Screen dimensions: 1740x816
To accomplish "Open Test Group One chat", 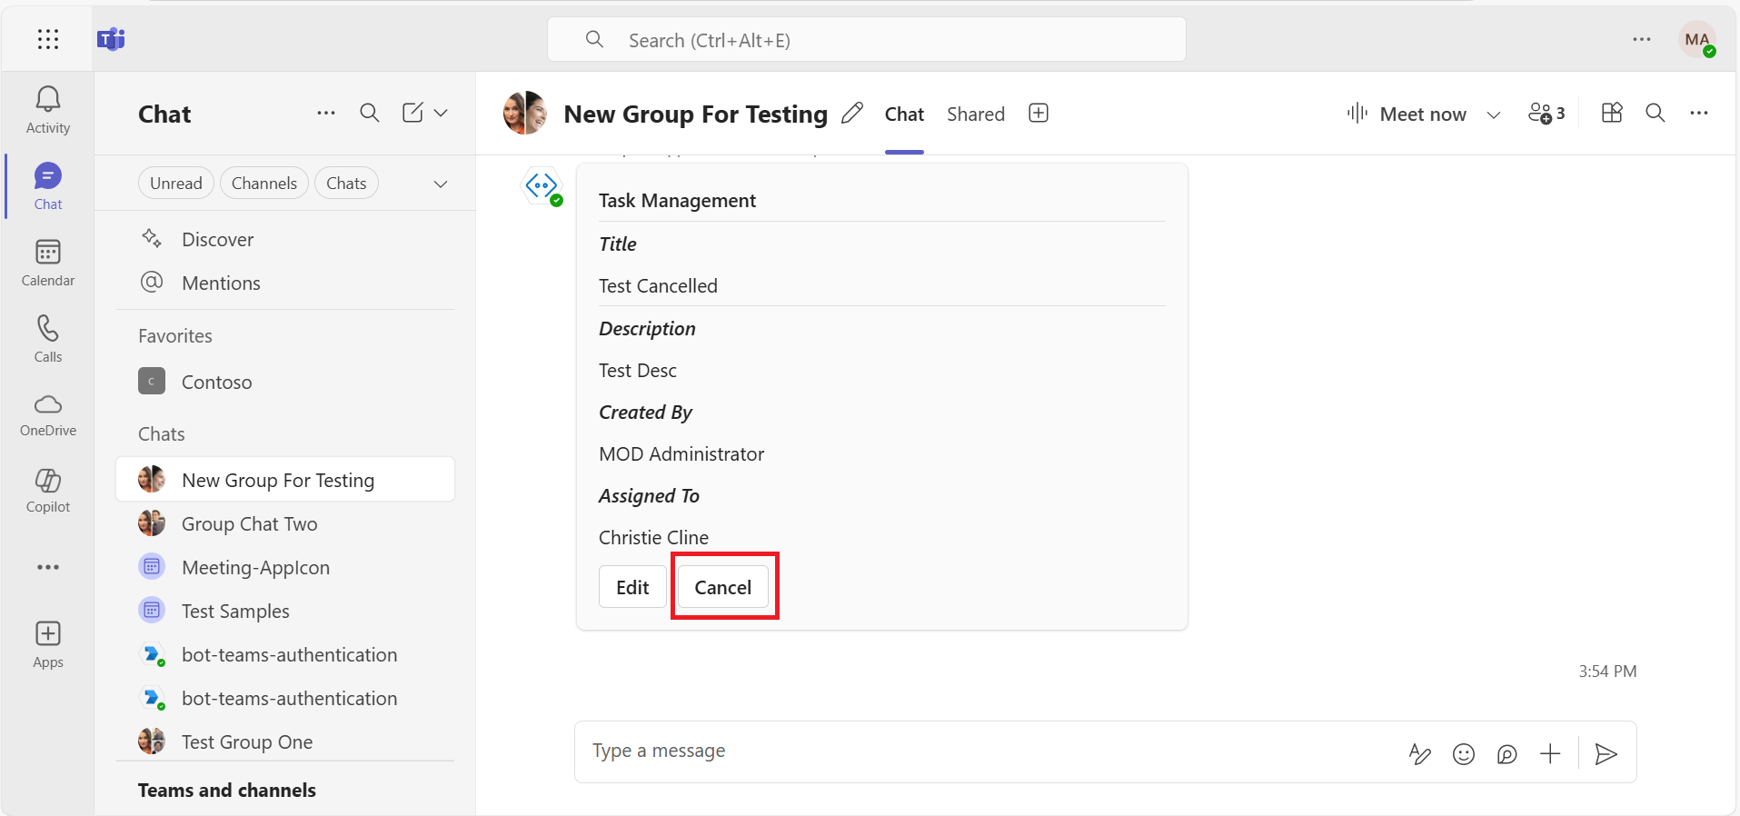I will [284, 741].
